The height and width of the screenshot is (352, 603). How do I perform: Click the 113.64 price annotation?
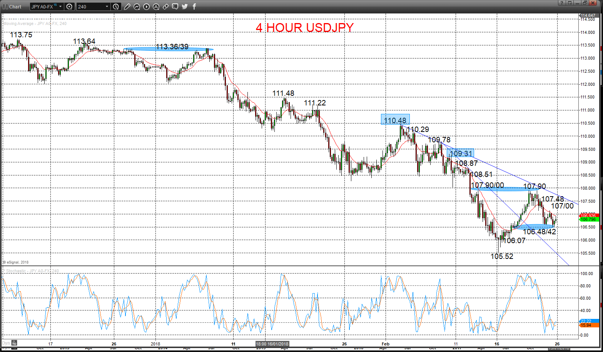tap(84, 41)
